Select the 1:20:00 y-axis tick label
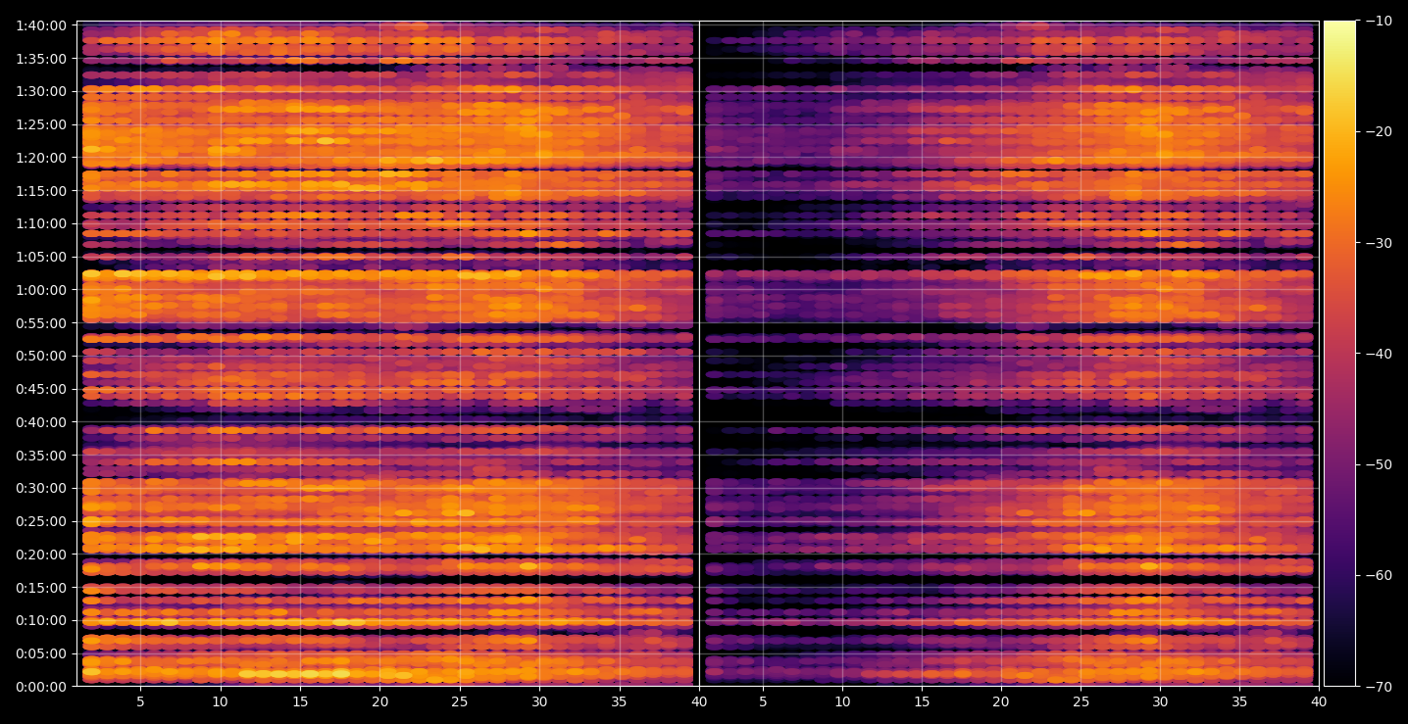Screen dimensions: 1408x724 (42, 158)
